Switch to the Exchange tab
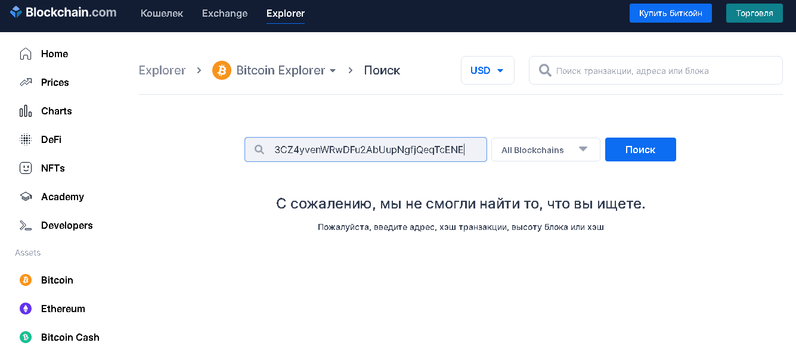This screenshot has height=355, width=796. click(225, 13)
